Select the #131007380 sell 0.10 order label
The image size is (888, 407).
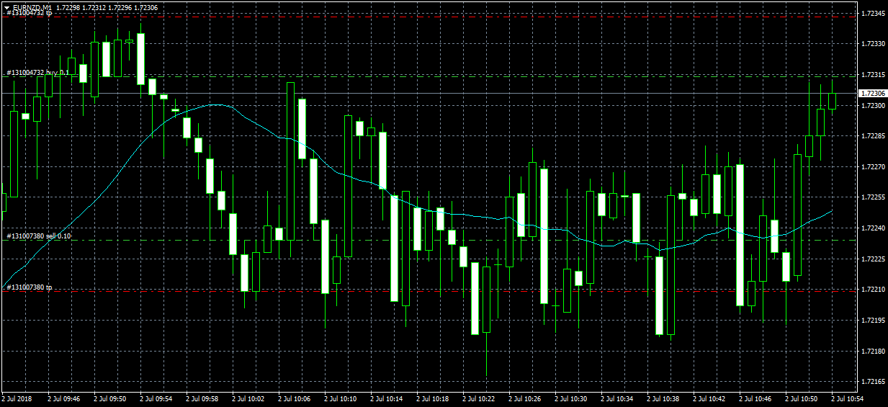(x=39, y=236)
